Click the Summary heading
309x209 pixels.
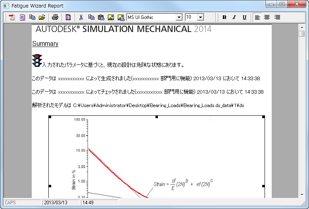pyautogui.click(x=45, y=43)
